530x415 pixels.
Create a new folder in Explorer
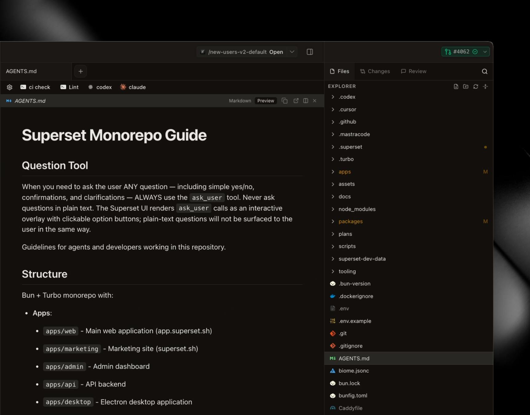coord(466,86)
